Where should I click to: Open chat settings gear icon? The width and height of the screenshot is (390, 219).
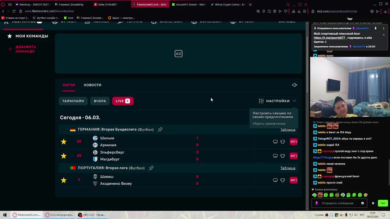373,203
